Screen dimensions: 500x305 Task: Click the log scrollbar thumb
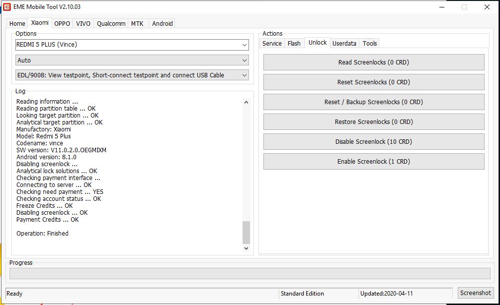[246, 232]
